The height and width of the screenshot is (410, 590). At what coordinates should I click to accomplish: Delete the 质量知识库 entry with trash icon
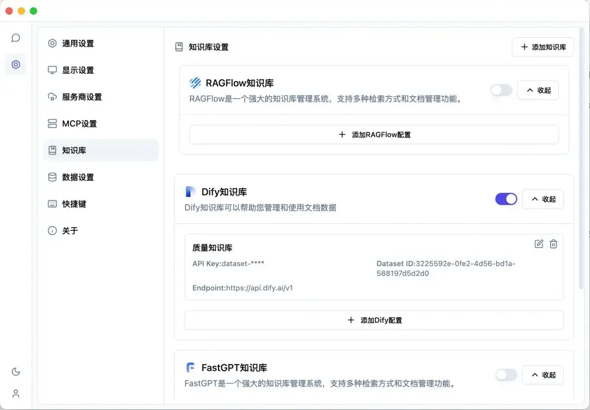[553, 244]
